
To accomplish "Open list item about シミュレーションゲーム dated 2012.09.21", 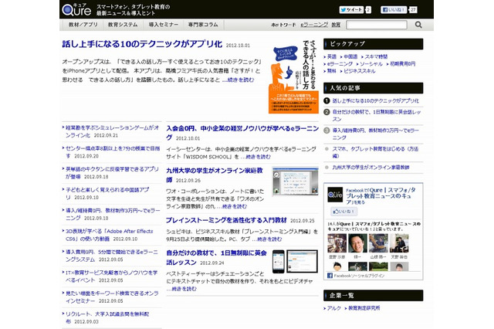I will pyautogui.click(x=112, y=131).
